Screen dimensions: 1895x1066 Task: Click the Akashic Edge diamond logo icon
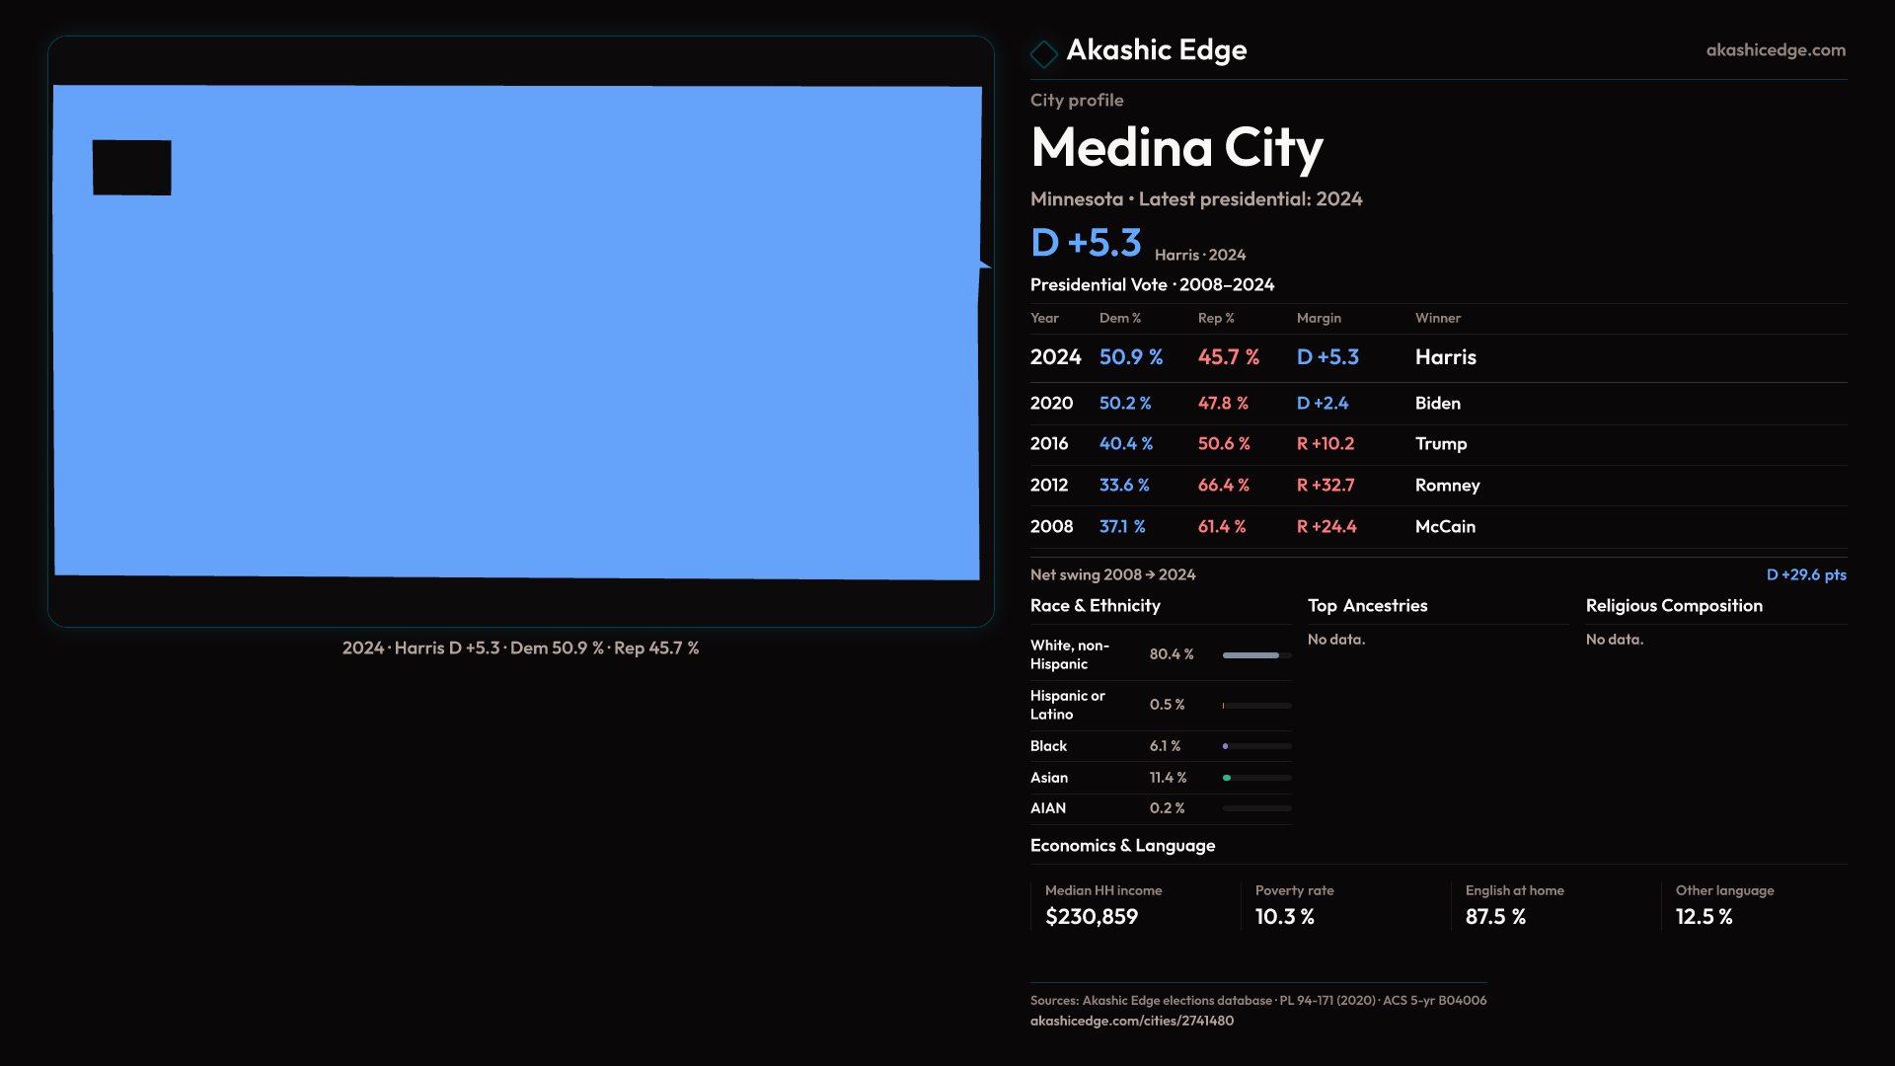click(1043, 53)
